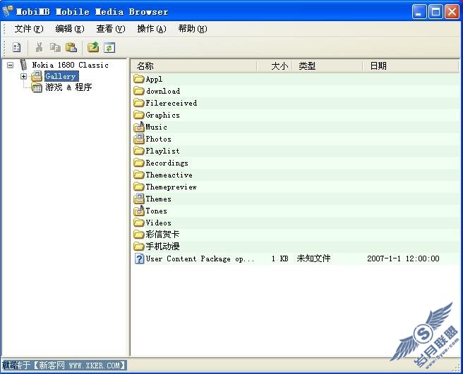Click the download folder icon
This screenshot has height=374, width=463.
pos(139,91)
